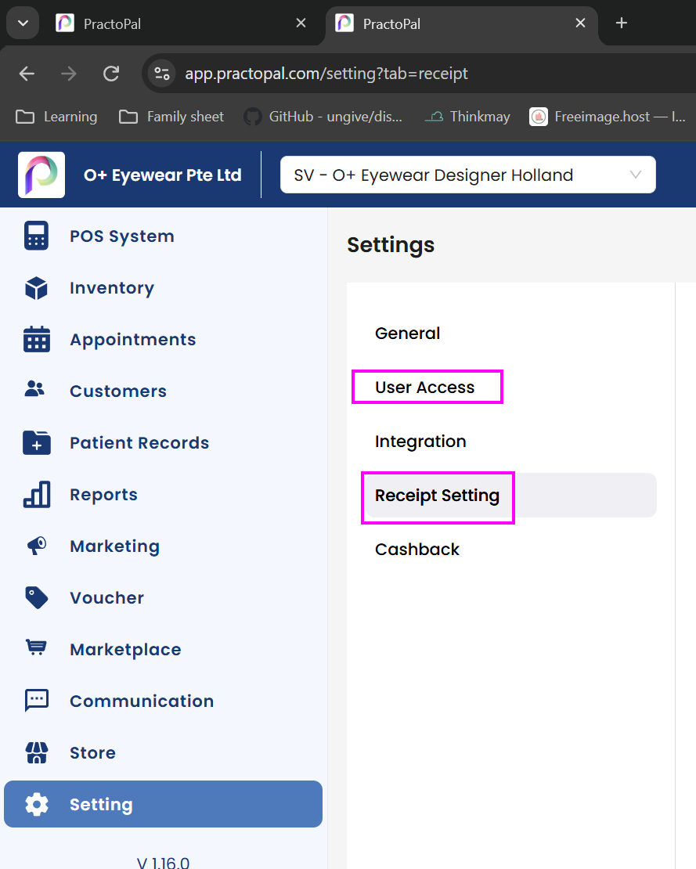Open the tab search dropdown arrow
The image size is (696, 869).
pyautogui.click(x=23, y=23)
